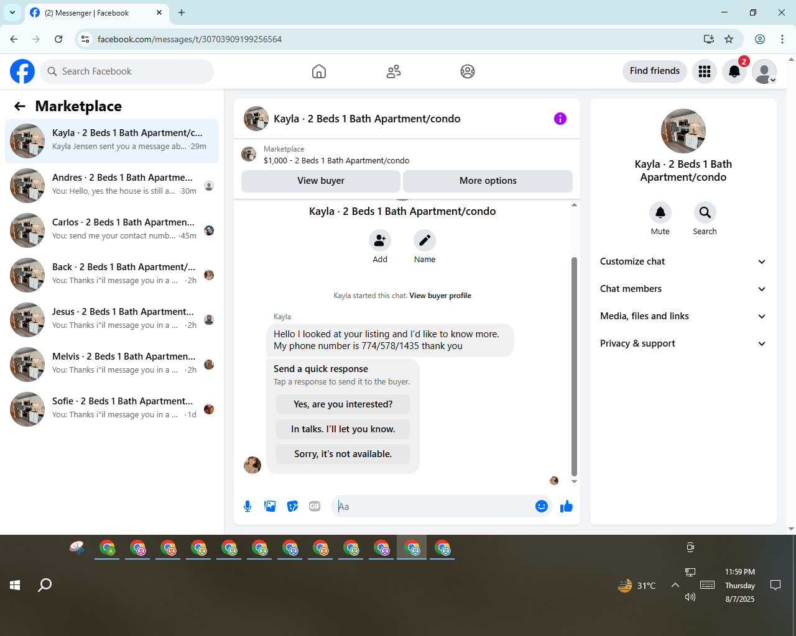Expand Customize chat section

(683, 261)
